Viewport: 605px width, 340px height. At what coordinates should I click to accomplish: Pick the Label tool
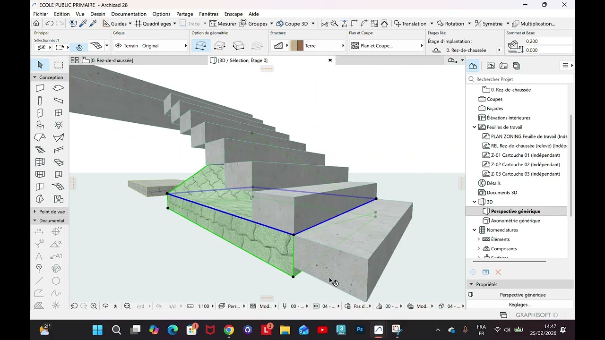(x=56, y=256)
